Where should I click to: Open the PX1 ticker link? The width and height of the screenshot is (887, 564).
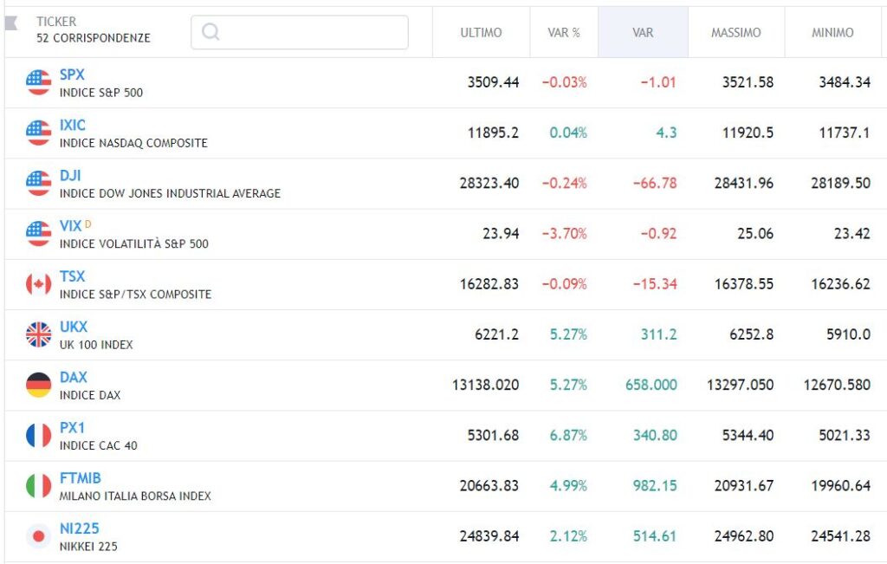click(72, 428)
